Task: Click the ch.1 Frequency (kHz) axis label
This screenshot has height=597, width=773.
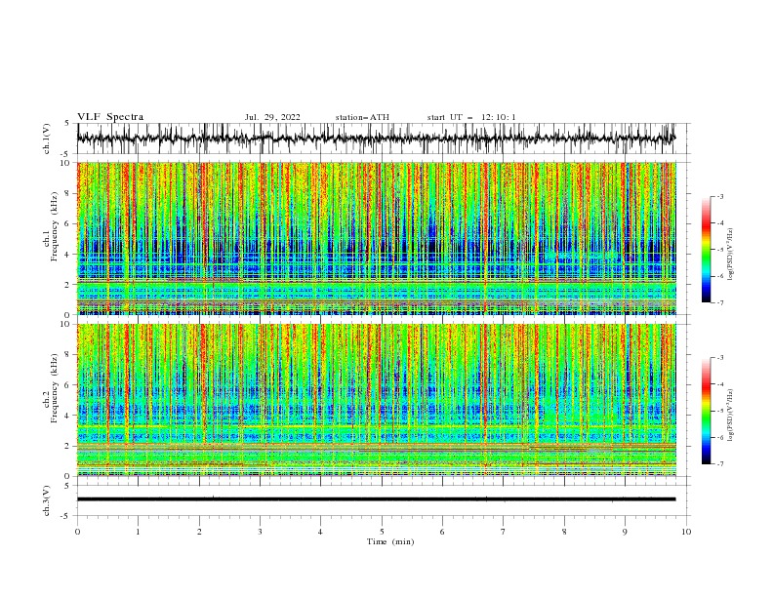Action: 51,226
